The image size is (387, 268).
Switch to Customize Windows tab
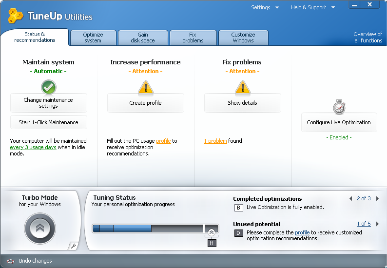click(x=243, y=38)
